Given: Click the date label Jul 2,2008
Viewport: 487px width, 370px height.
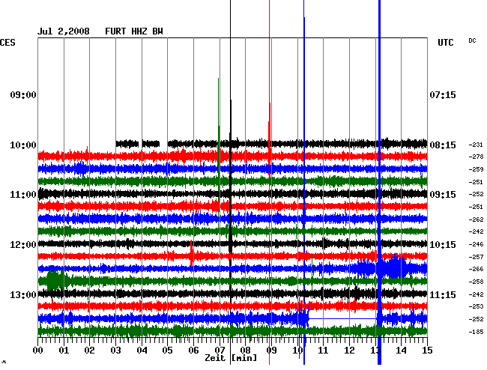Looking at the screenshot, I should (64, 31).
